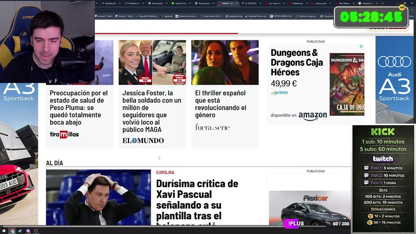416x234 pixels.
Task: Open Discord from the taskbar
Action: coord(28,231)
